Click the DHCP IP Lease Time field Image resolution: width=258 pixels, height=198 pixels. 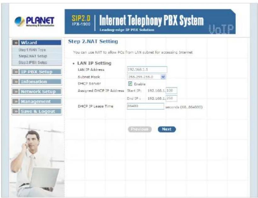(x=145, y=106)
